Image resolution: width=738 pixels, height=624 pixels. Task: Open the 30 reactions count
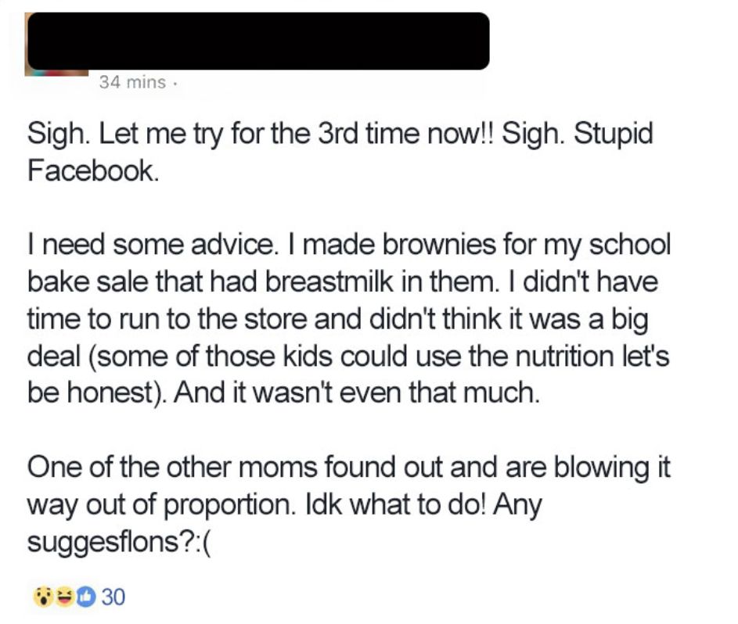click(113, 597)
